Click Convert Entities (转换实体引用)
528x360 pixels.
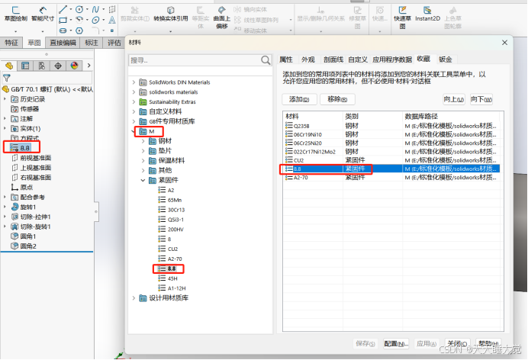click(x=171, y=14)
